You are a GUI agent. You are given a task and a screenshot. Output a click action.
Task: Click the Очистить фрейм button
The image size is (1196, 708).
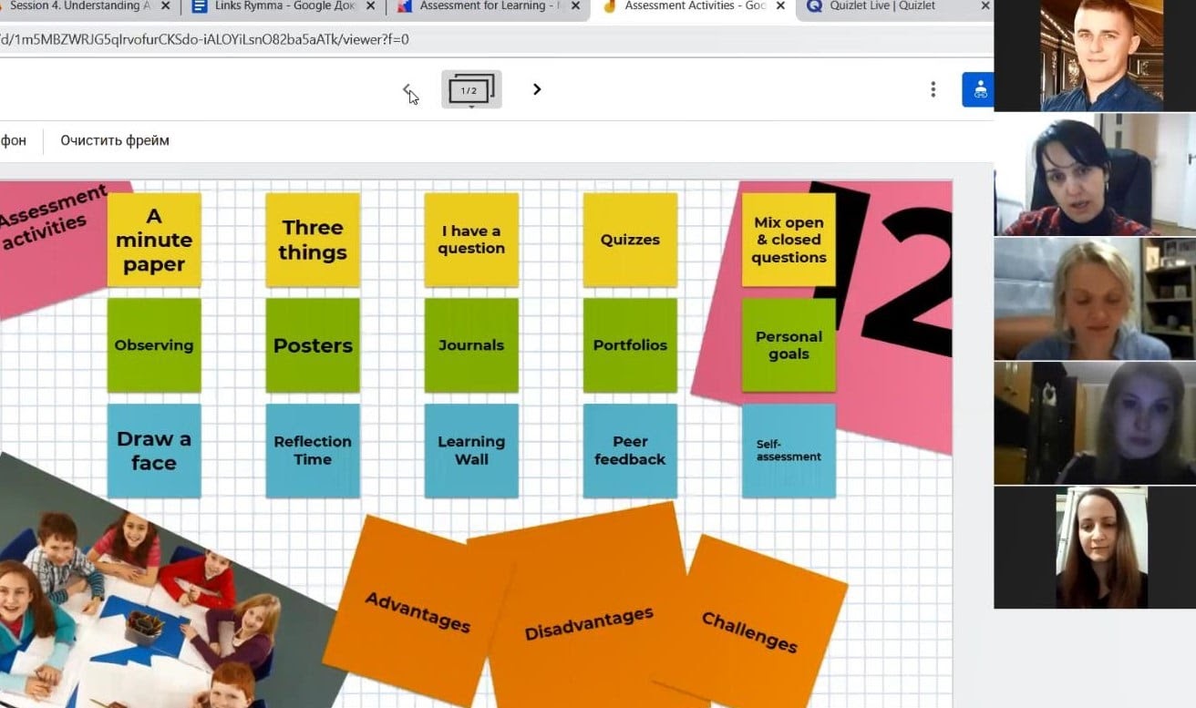click(x=115, y=140)
